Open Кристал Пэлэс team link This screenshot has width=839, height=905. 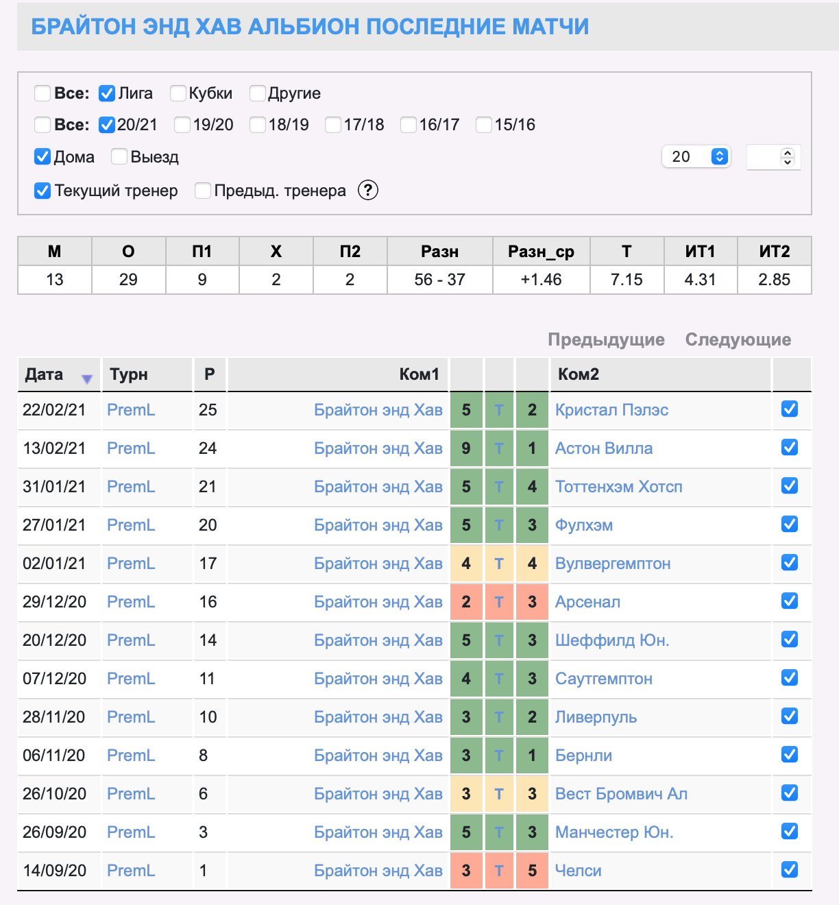point(611,410)
